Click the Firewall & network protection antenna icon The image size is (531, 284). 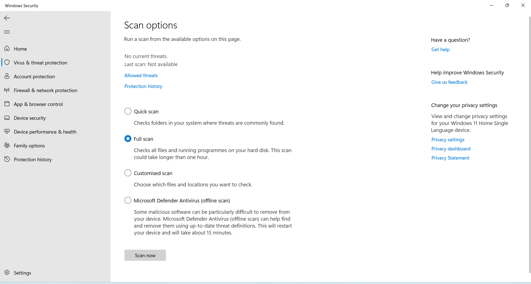[7, 90]
